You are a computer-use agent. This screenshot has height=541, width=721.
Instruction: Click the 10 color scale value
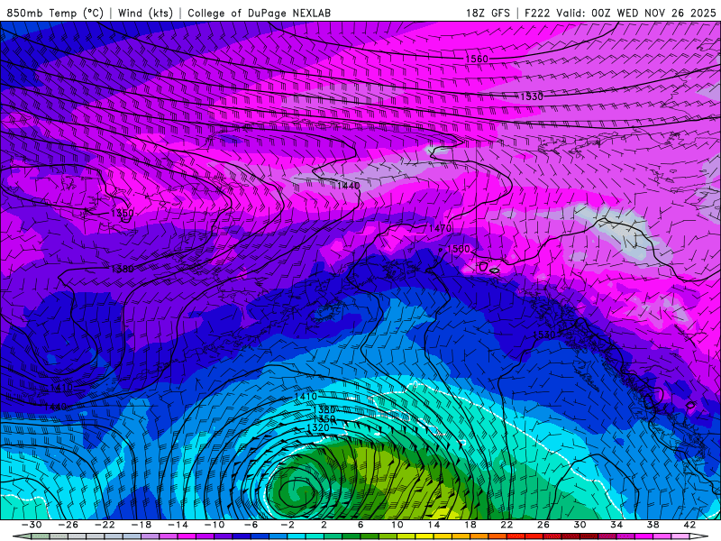[397, 525]
